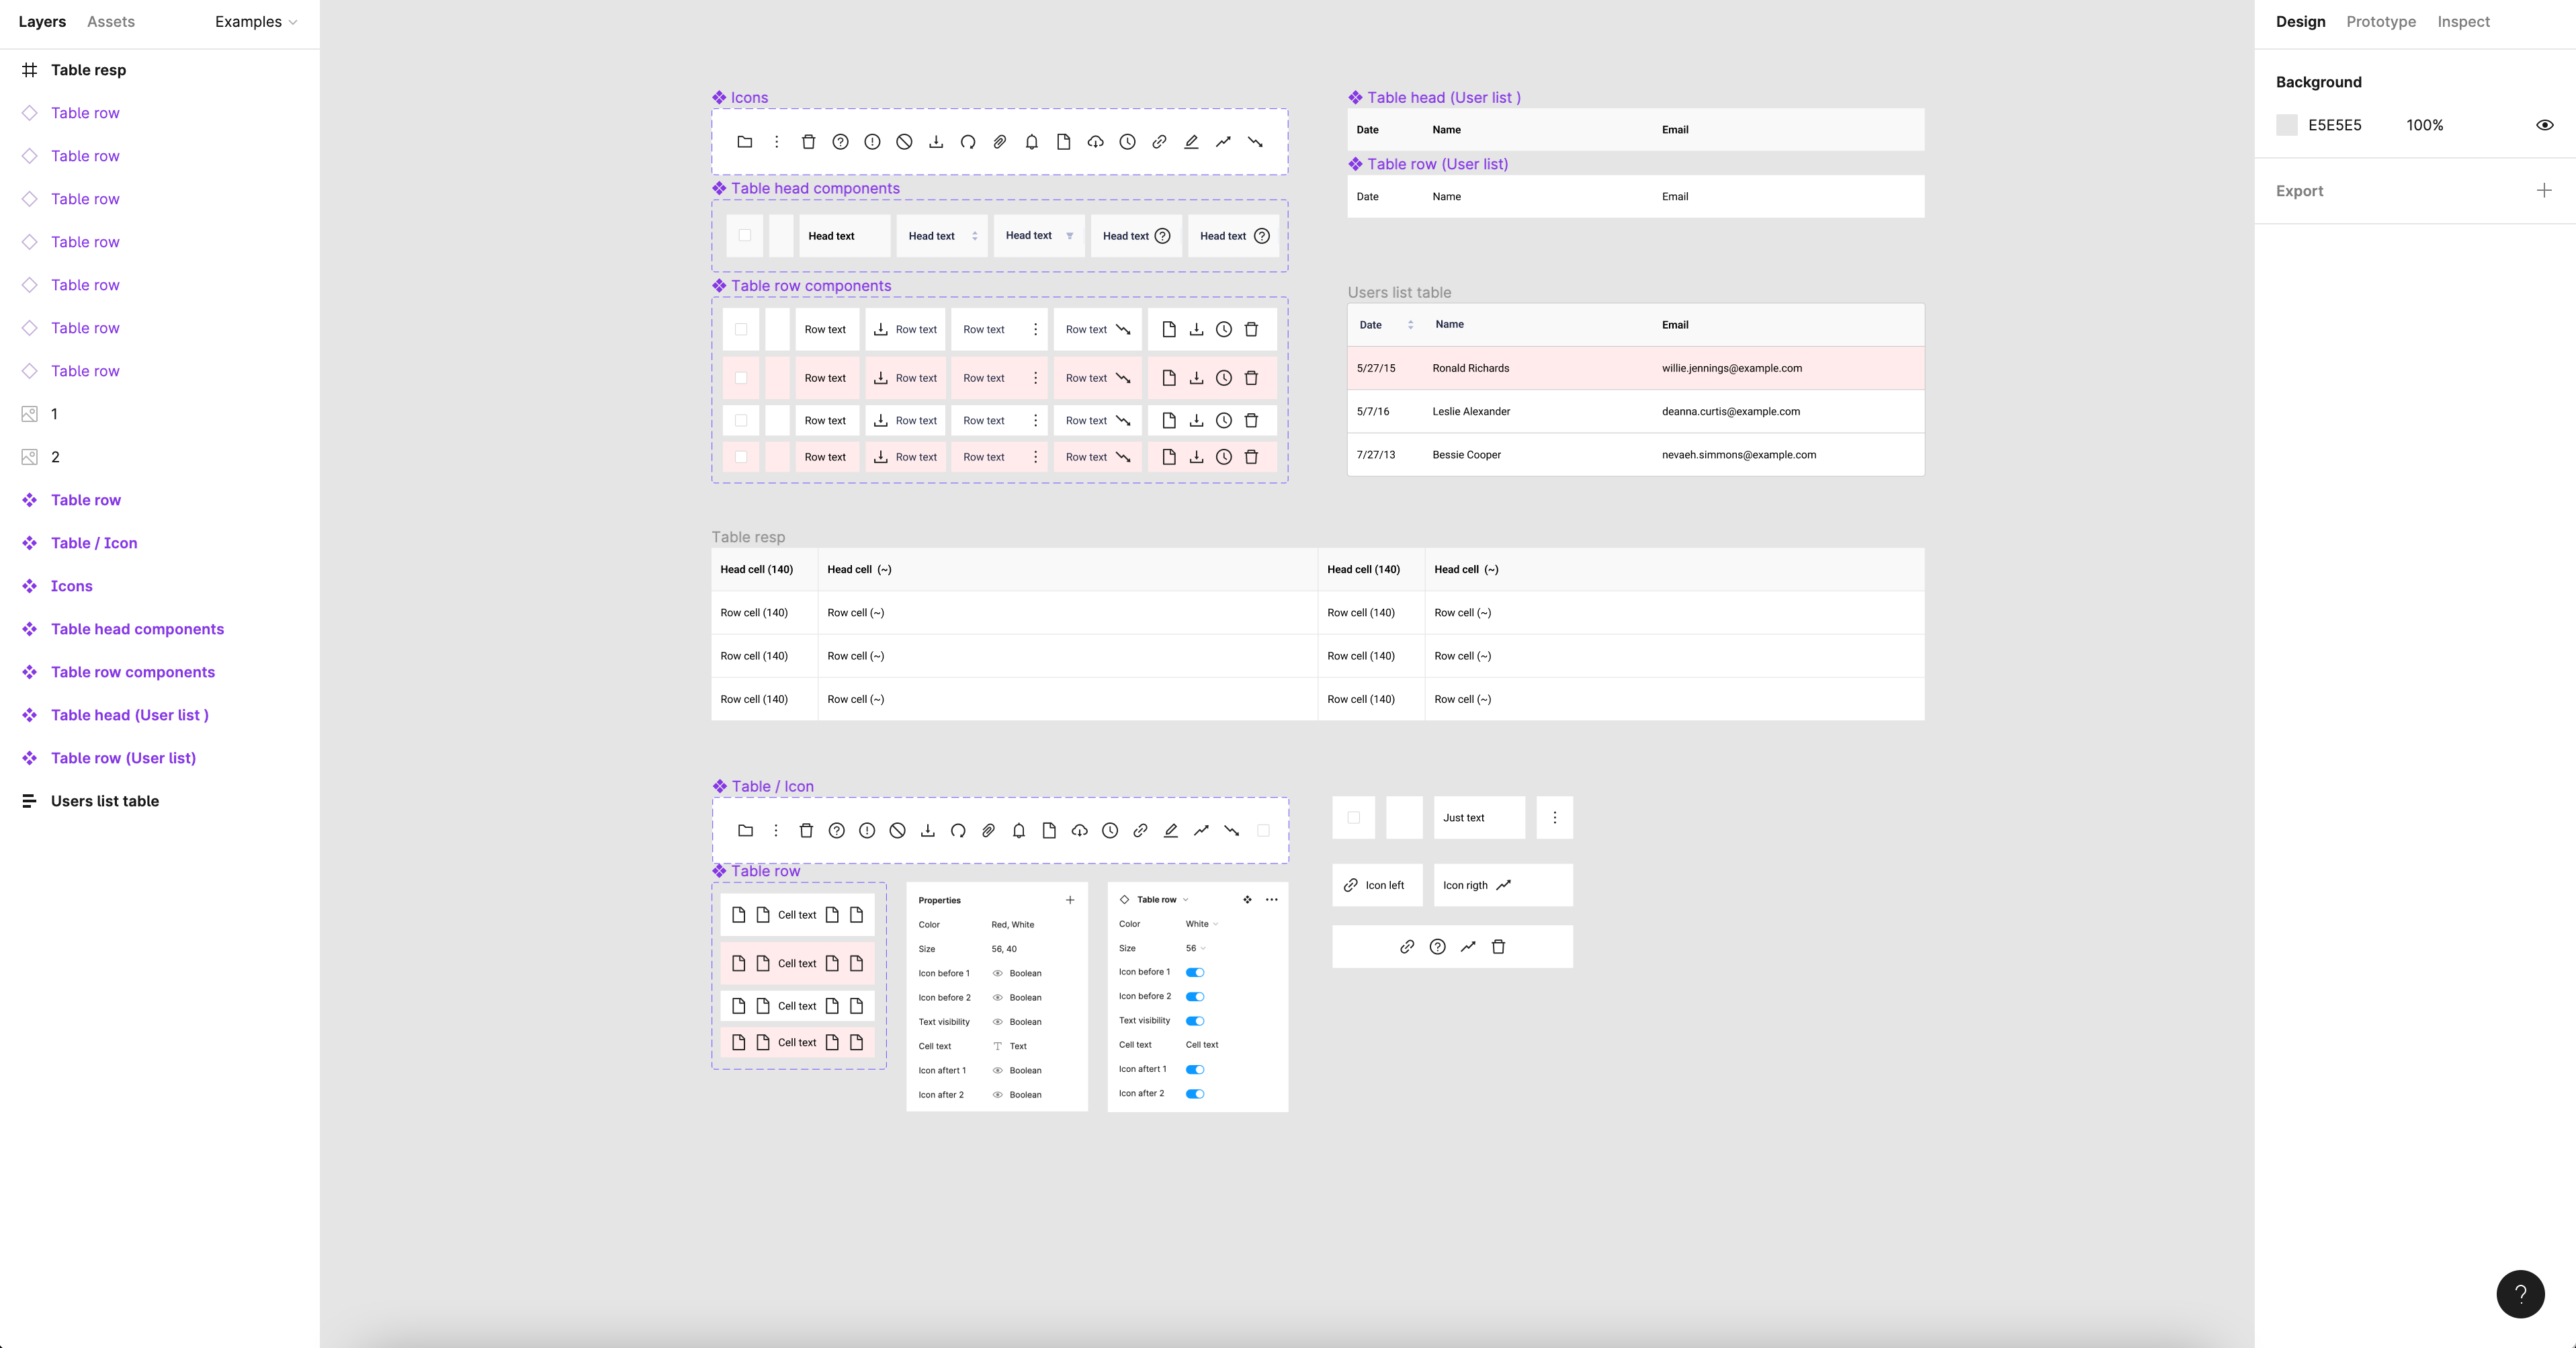Screen dimensions: 2576x1348
Task: Open the Examples dropdown at top of layers panel
Action: point(255,21)
